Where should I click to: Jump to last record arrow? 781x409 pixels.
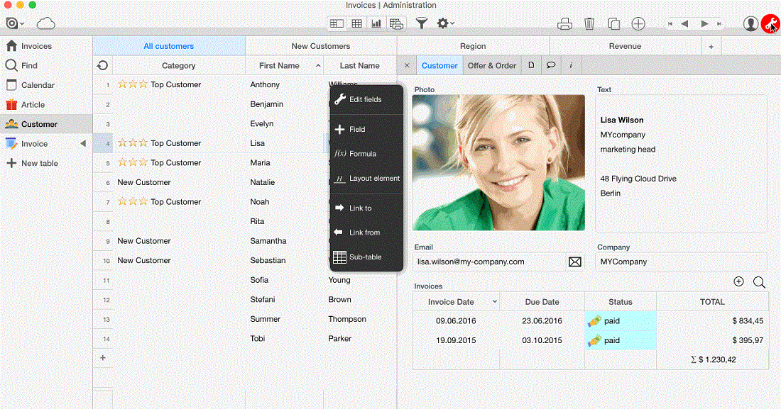pyautogui.click(x=719, y=23)
